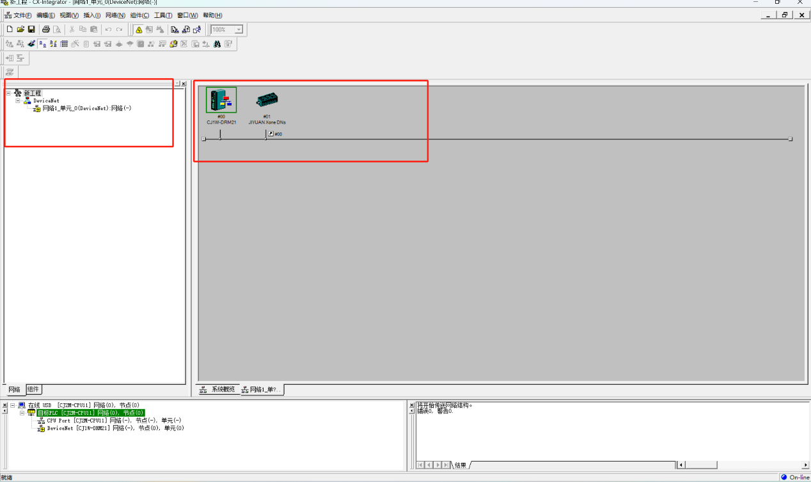
Task: Open the 视图(V) menu
Action: click(69, 15)
